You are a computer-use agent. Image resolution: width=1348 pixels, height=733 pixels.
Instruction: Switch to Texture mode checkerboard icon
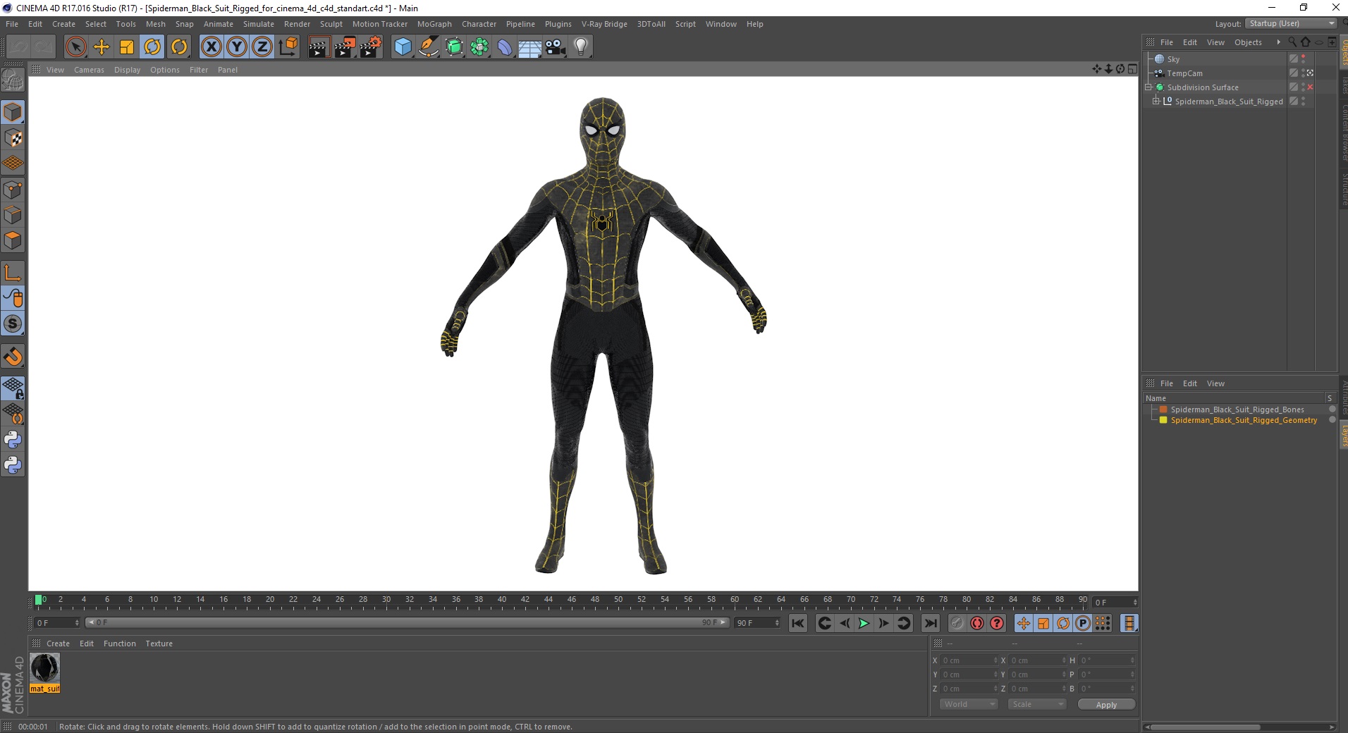pos(13,138)
